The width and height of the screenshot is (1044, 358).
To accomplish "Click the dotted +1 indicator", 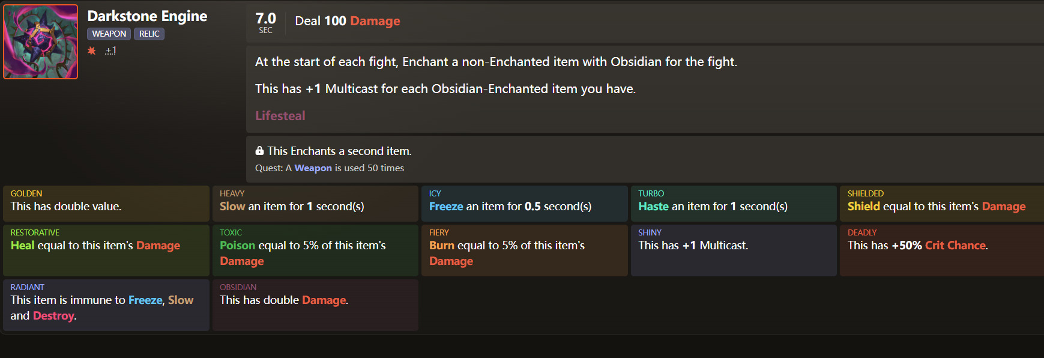I will [110, 51].
